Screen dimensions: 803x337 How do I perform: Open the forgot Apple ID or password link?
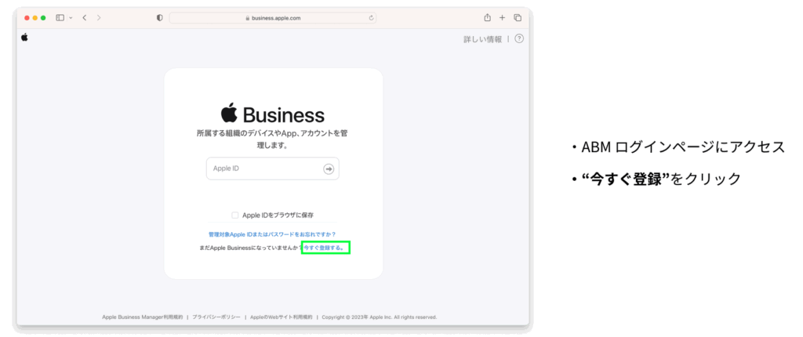pyautogui.click(x=272, y=234)
